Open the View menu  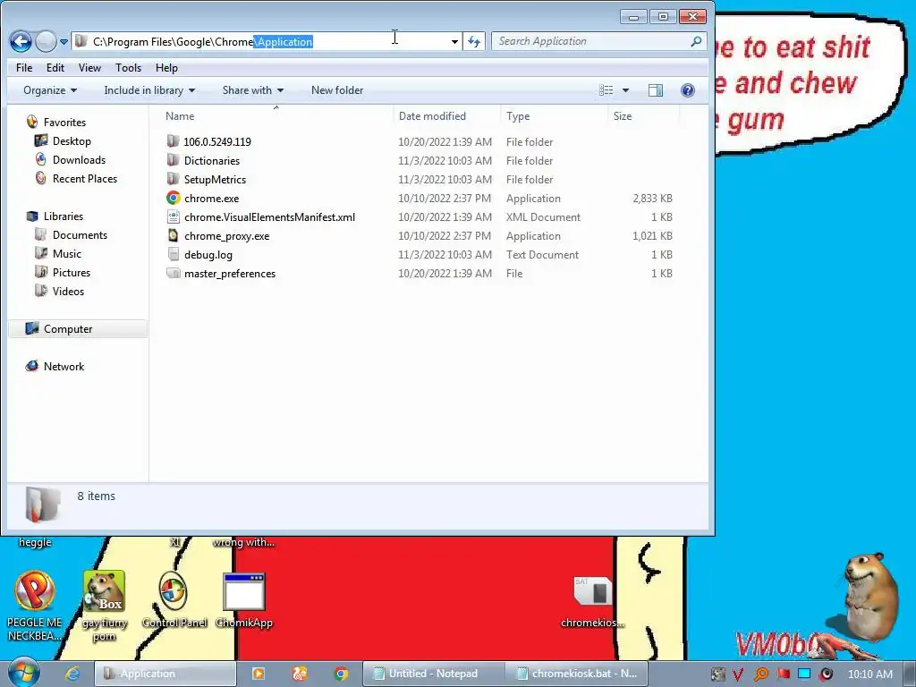tap(89, 68)
